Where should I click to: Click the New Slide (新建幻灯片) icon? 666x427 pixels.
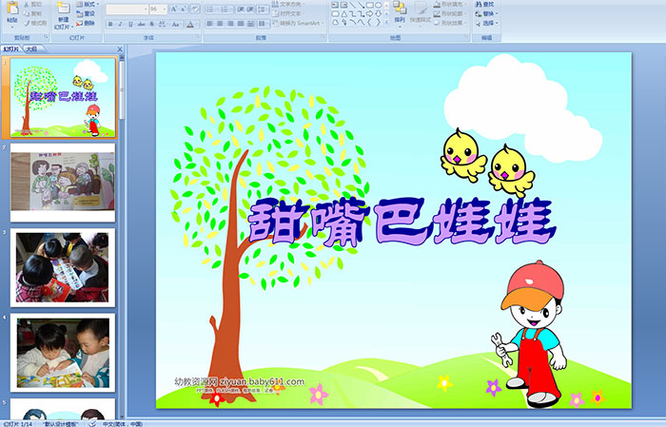[64, 8]
